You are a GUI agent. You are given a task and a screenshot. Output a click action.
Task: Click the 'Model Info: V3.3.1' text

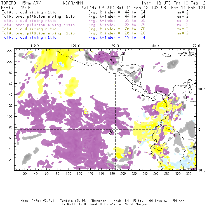coord(37,201)
